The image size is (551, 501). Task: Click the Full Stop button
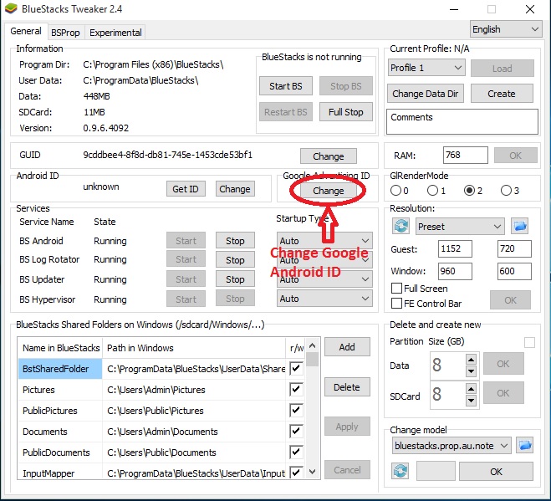pos(346,112)
